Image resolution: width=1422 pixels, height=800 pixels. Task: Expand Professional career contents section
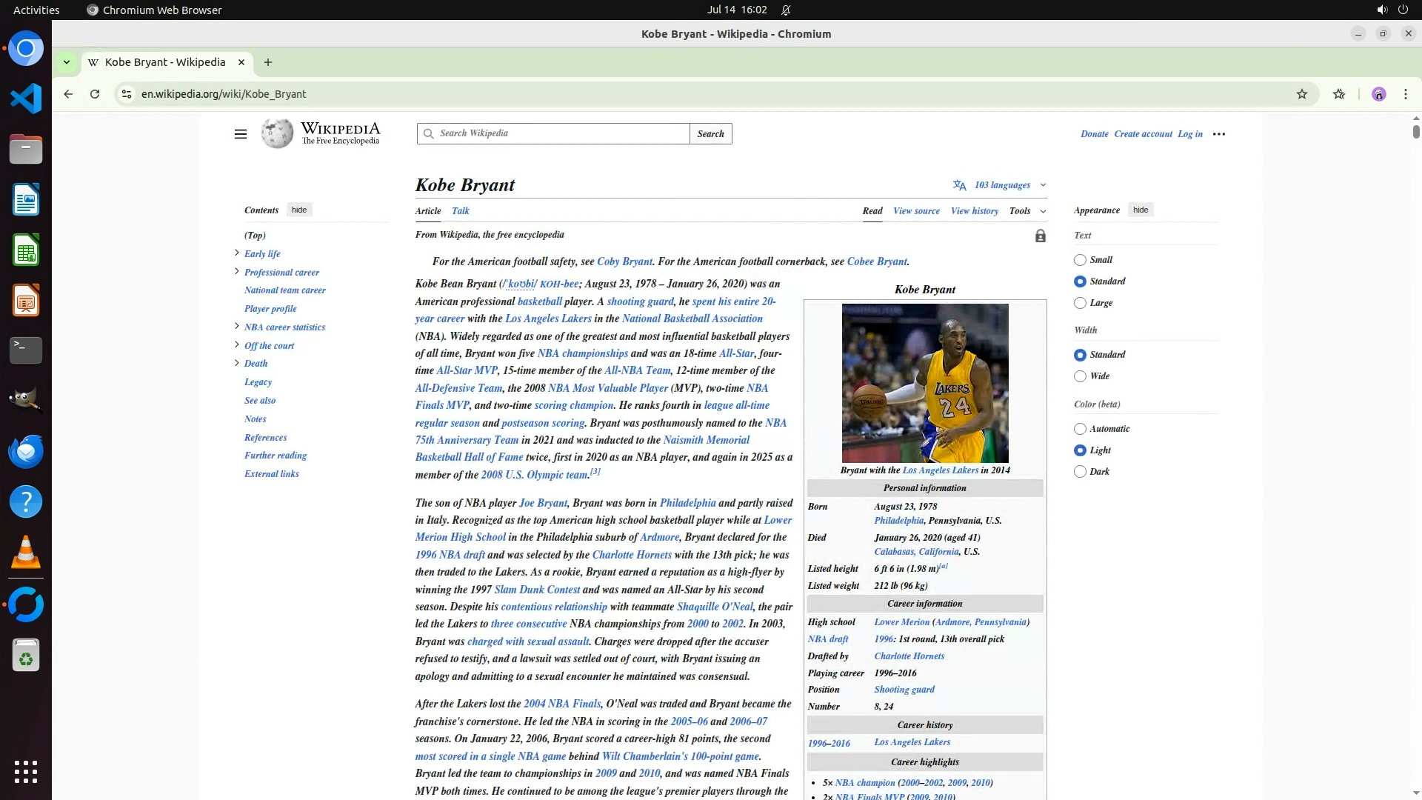(237, 272)
